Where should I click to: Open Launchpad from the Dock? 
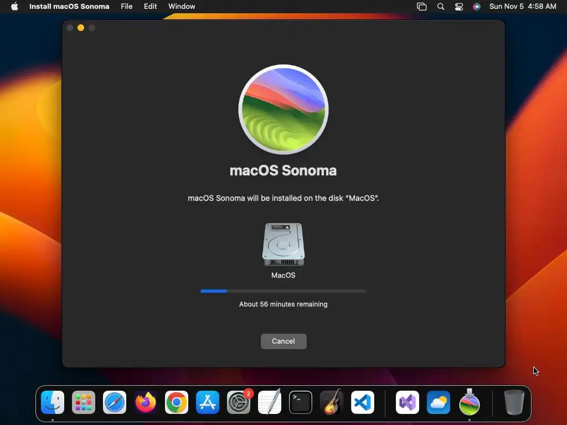pyautogui.click(x=84, y=402)
